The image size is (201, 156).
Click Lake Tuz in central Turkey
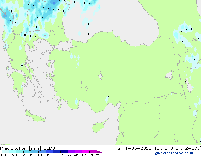[x=101, y=75]
